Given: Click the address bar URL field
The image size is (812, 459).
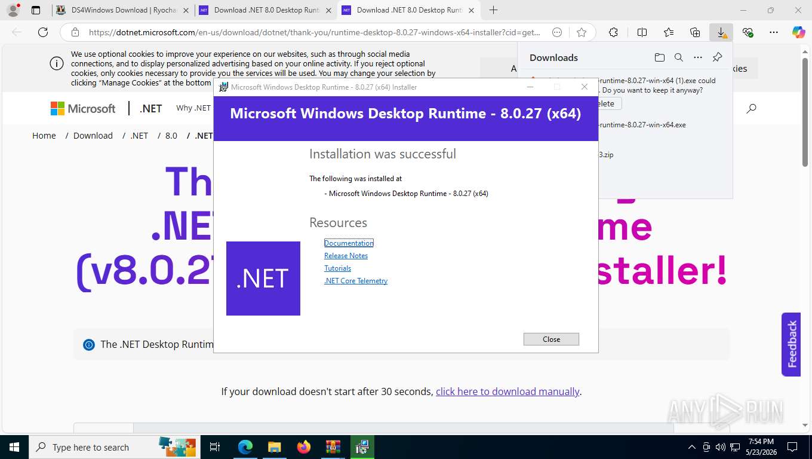Looking at the screenshot, I should click(315, 32).
